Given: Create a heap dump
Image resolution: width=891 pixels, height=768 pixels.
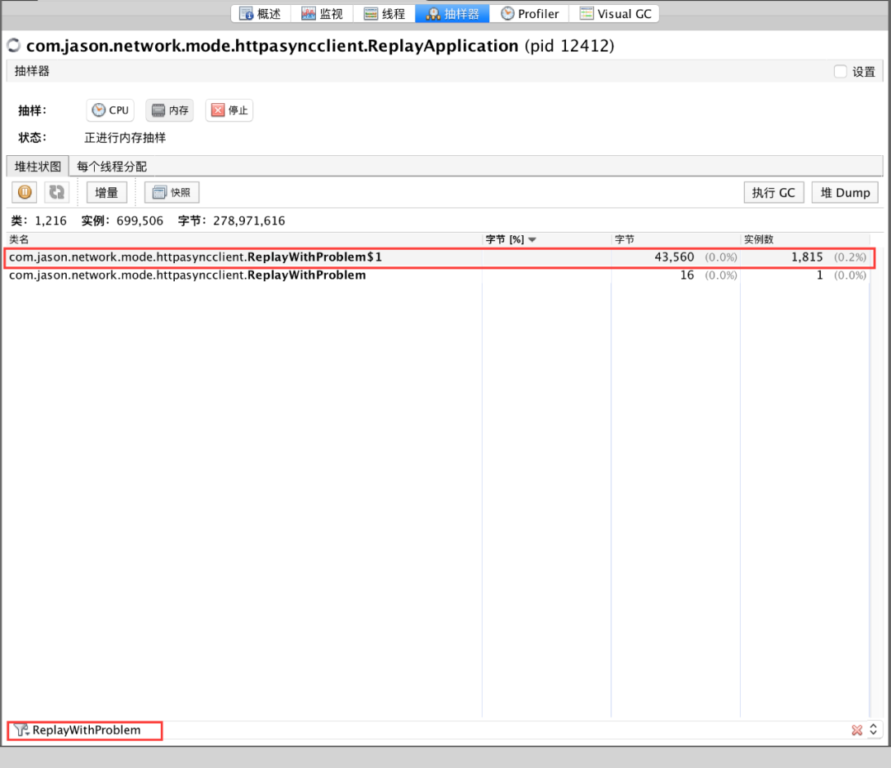Looking at the screenshot, I should coord(845,192).
